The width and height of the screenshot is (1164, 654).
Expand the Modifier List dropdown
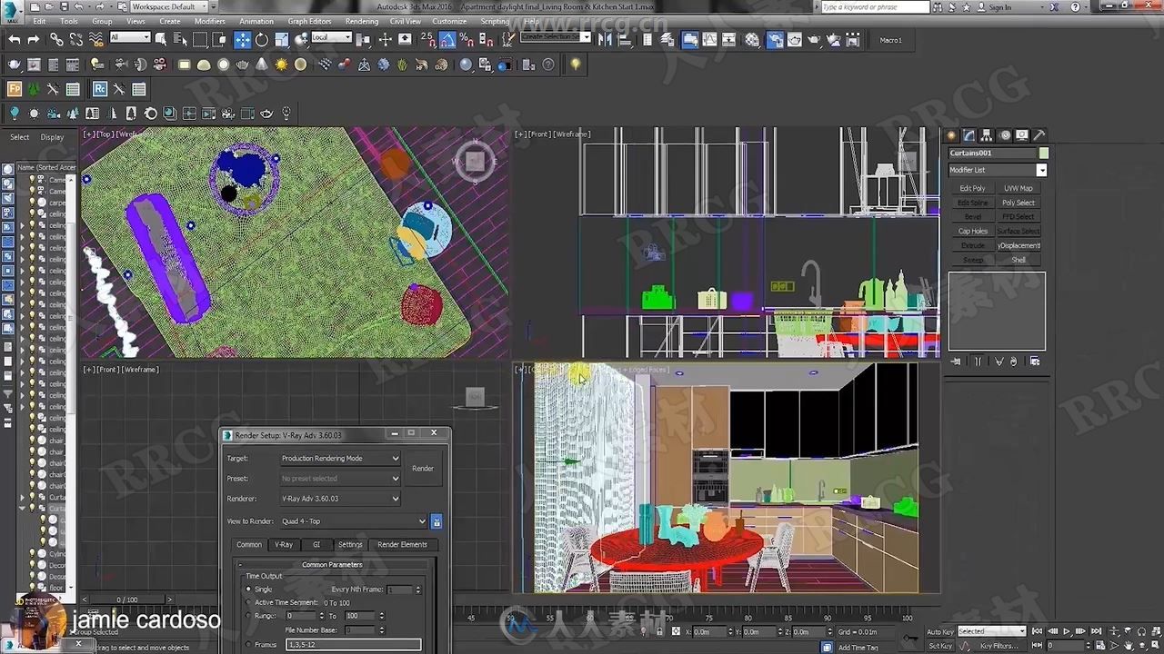point(998,170)
